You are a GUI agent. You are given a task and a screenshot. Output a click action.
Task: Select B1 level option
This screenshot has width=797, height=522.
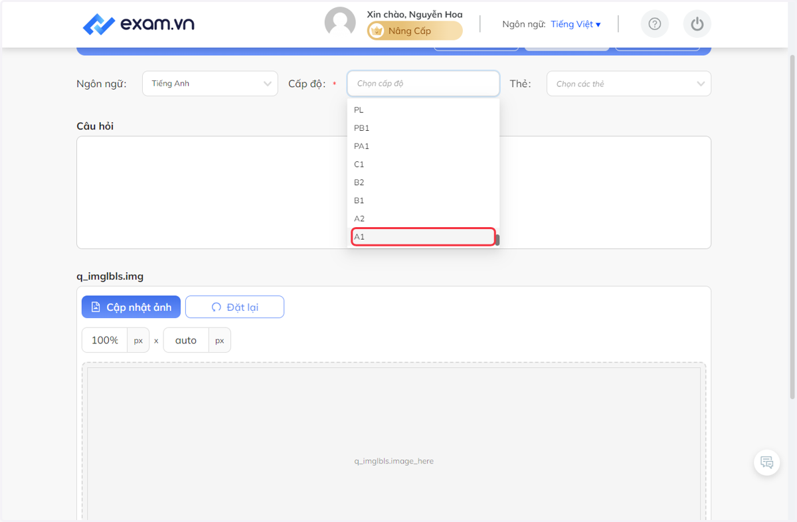tap(423, 201)
